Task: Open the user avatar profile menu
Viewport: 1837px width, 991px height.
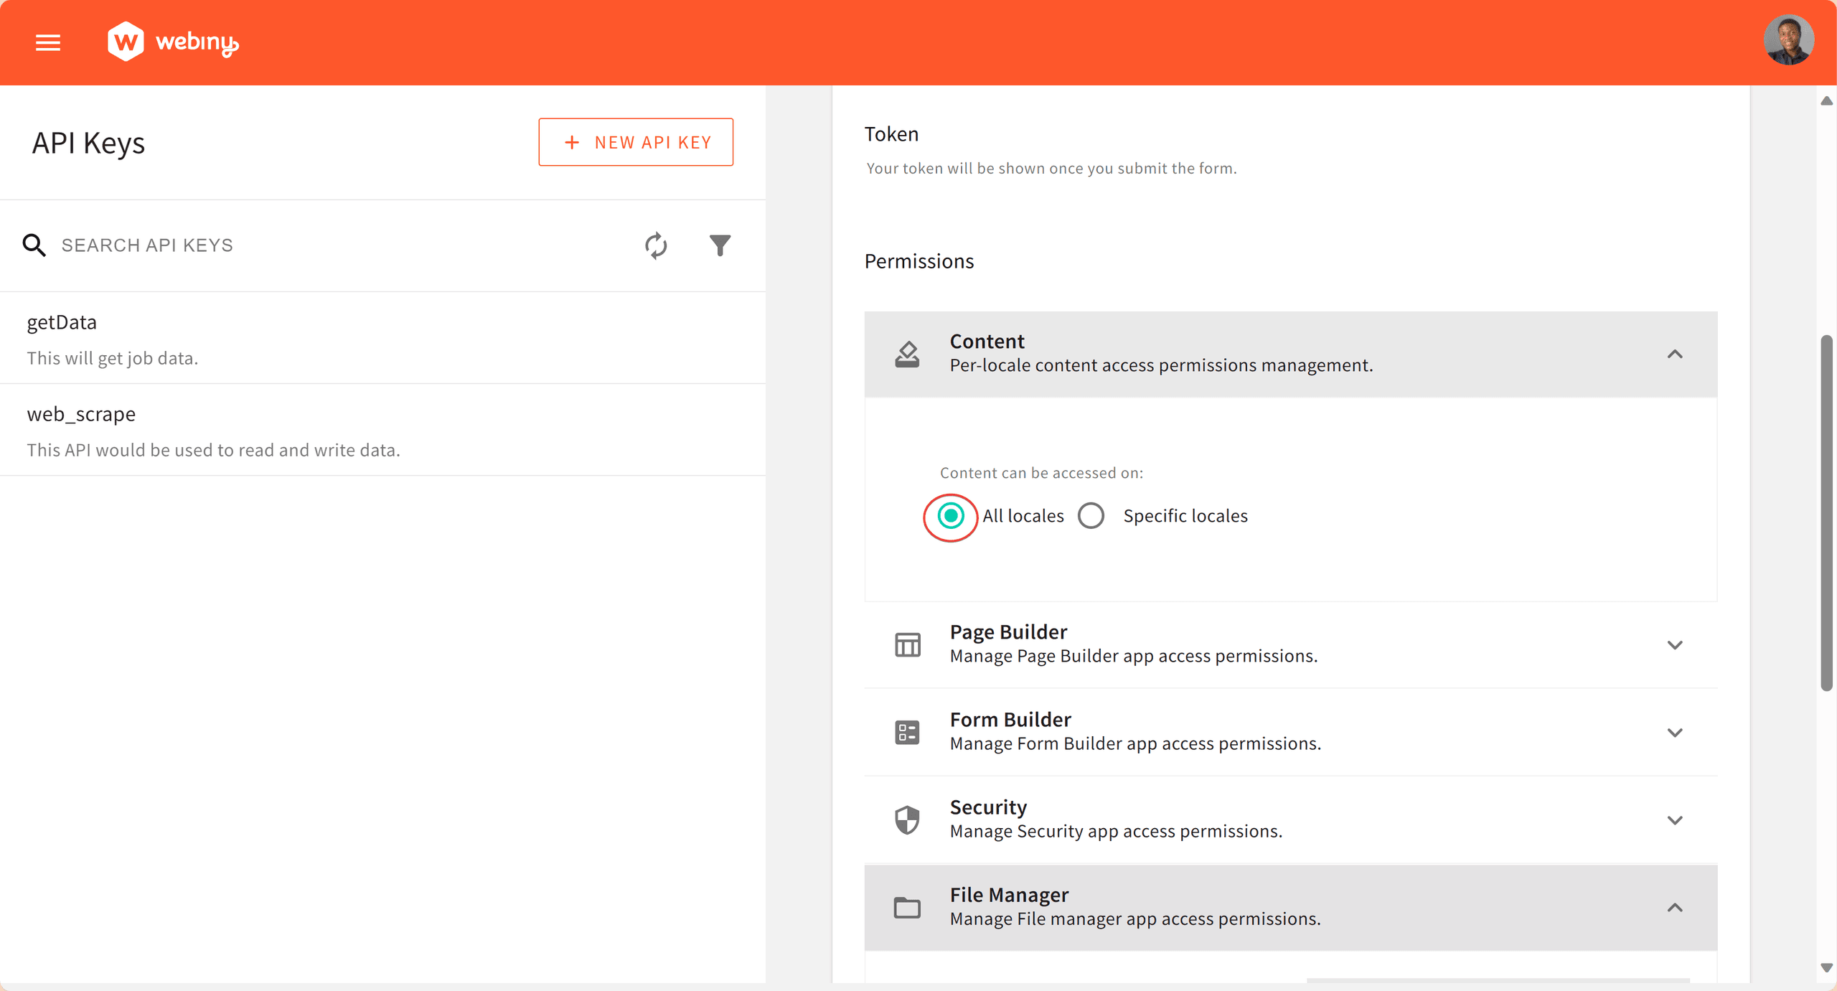Action: pyautogui.click(x=1787, y=41)
